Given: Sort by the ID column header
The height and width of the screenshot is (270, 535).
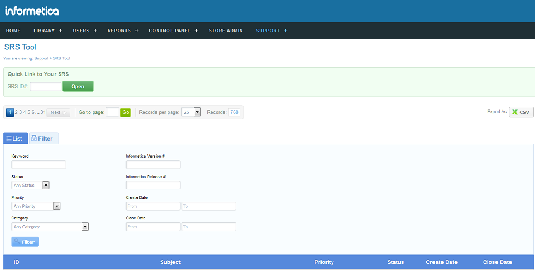Looking at the screenshot, I should coord(16,262).
